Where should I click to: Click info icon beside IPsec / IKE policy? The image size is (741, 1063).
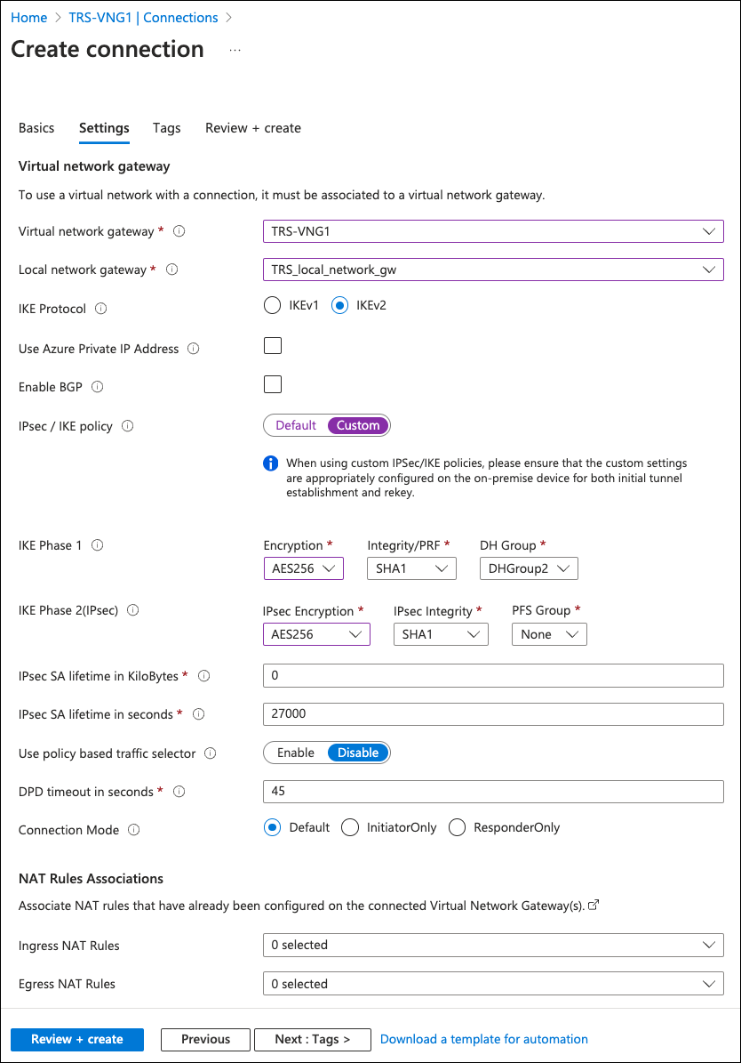pyautogui.click(x=127, y=426)
